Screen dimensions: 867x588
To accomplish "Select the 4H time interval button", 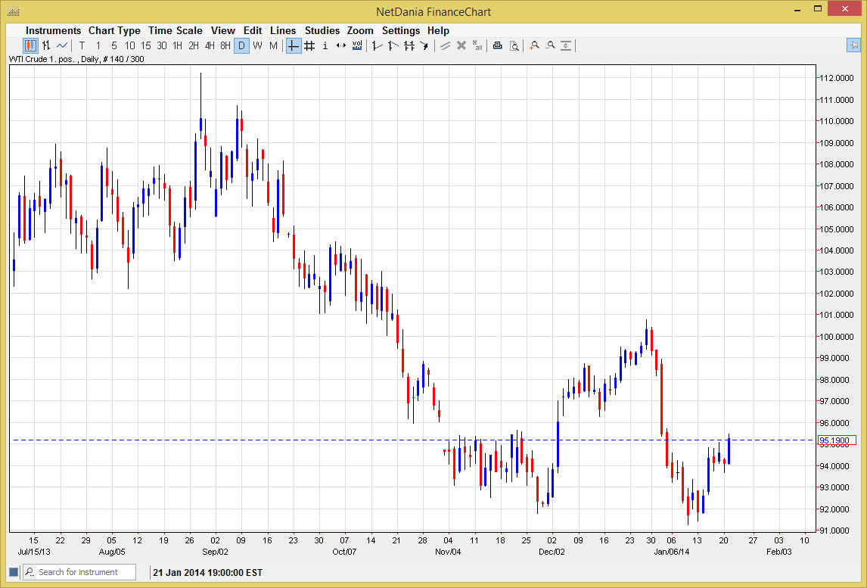I will coord(210,45).
